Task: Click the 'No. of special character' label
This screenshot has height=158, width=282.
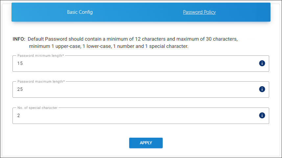Action: coord(37,108)
